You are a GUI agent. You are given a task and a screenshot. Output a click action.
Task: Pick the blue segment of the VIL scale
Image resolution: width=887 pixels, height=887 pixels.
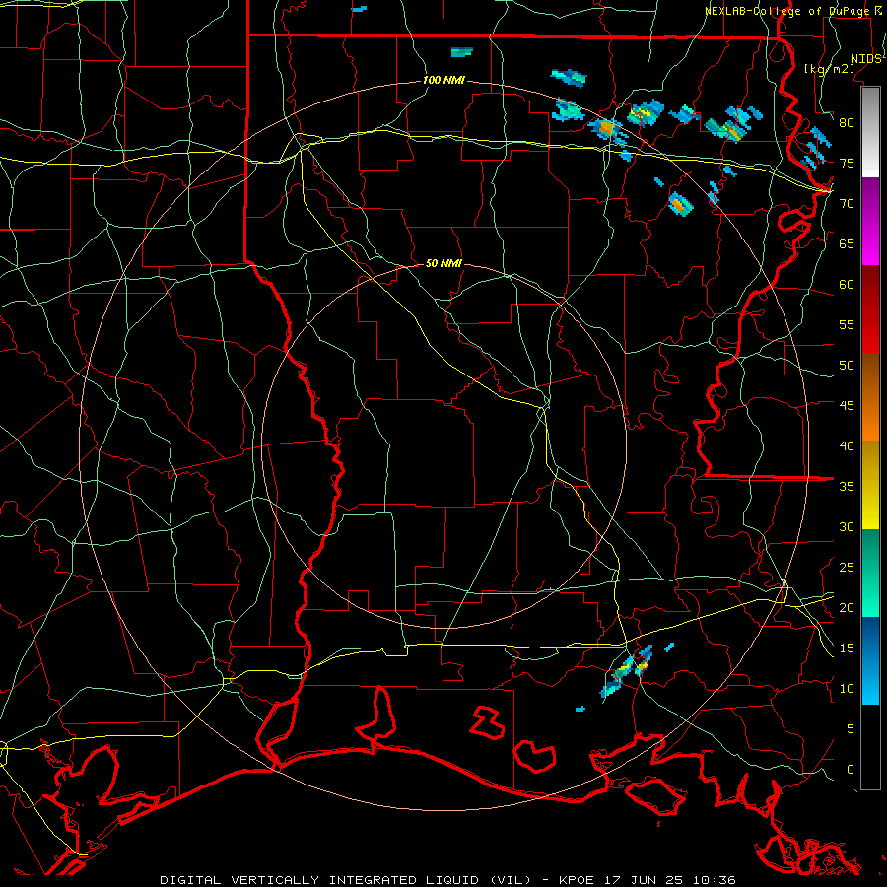coord(870,660)
